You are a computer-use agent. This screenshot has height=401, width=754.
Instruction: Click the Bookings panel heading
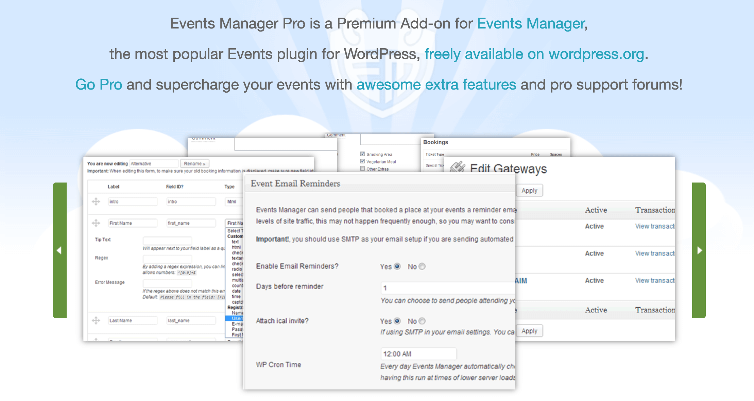[x=435, y=142]
